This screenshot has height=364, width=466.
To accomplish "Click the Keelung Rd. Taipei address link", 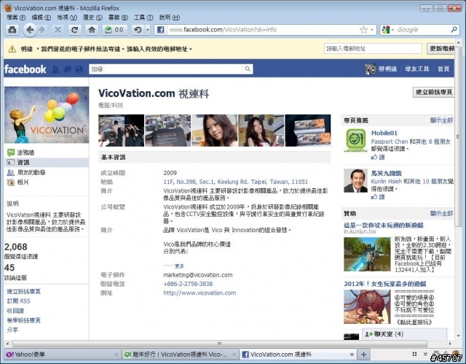I will point(235,182).
